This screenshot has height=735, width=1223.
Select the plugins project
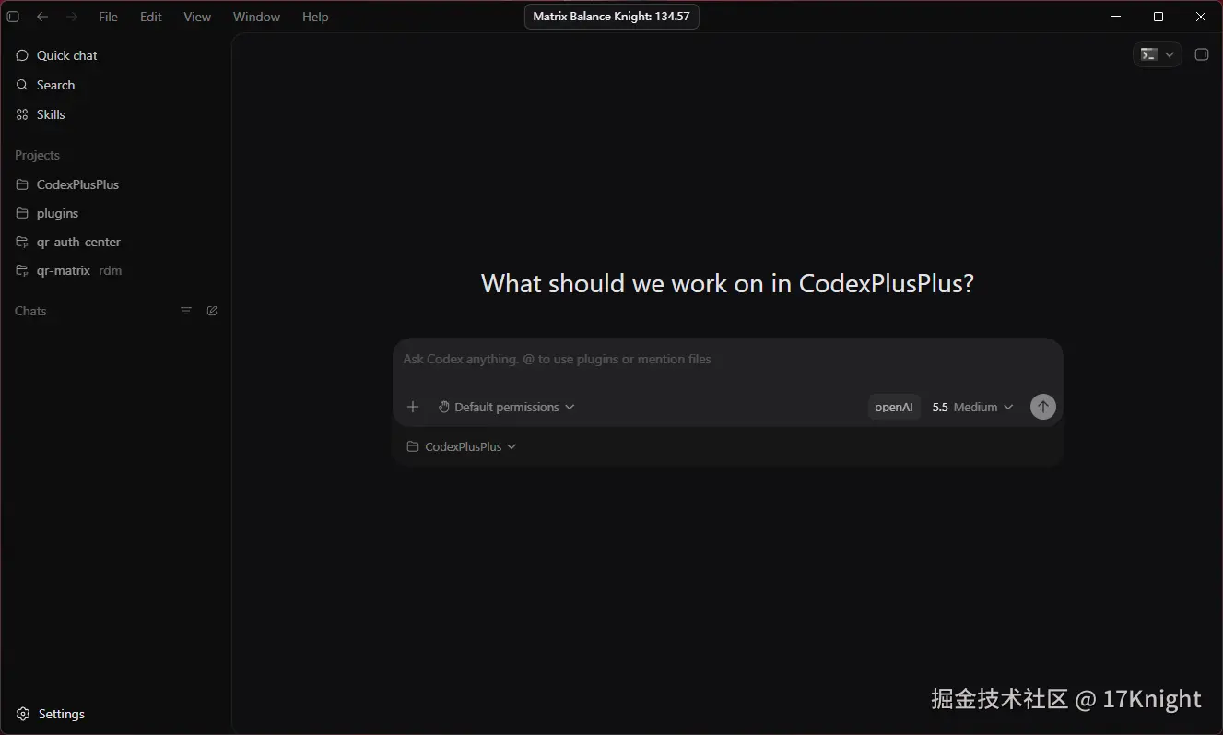click(x=115, y=213)
